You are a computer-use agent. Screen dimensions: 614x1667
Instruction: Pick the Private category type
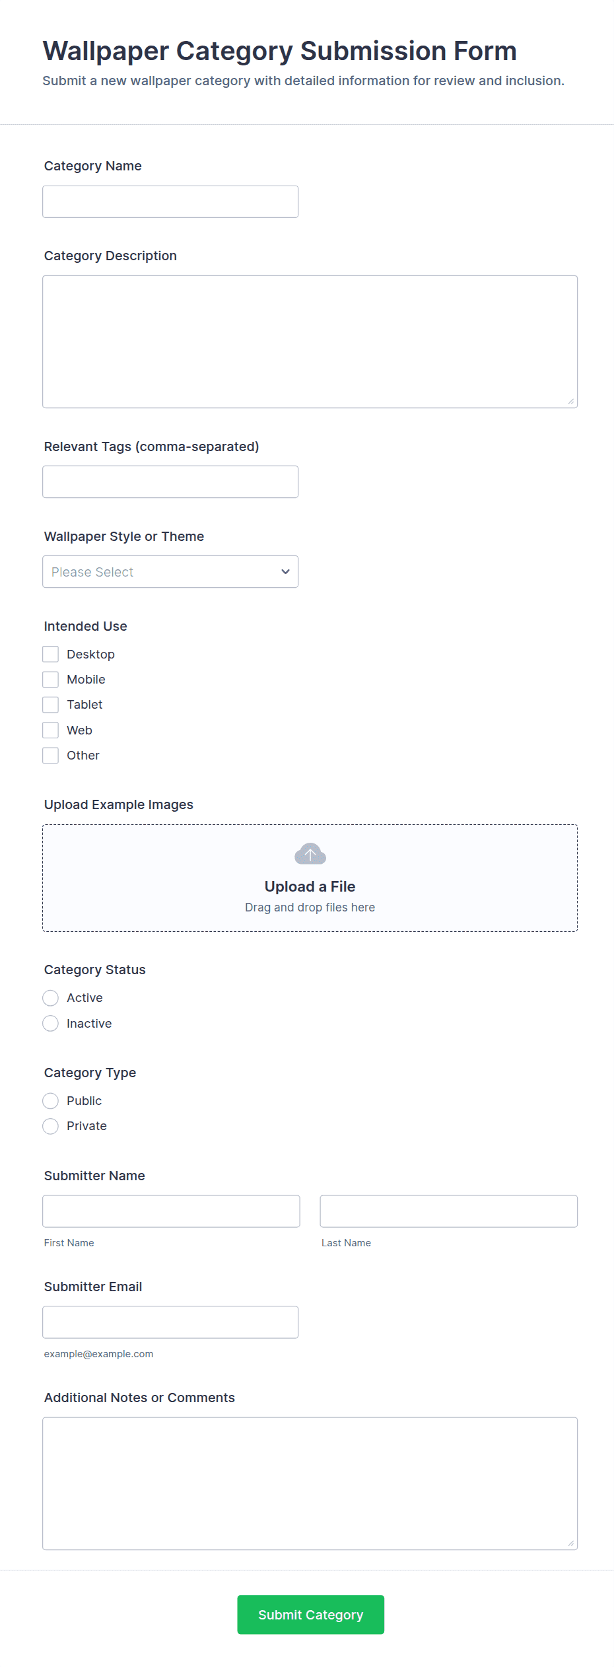[51, 1126]
